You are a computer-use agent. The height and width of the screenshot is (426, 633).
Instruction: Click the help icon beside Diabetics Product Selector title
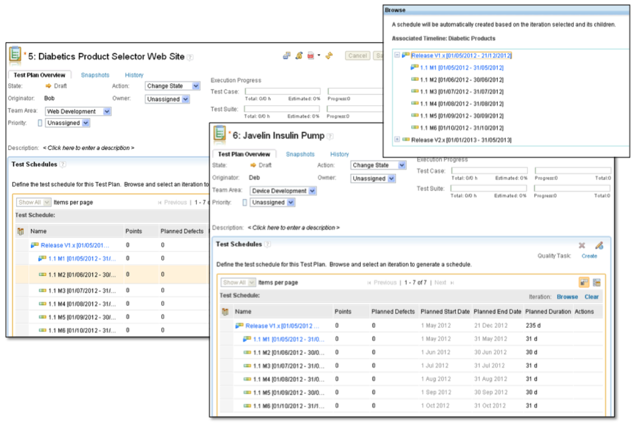click(x=190, y=57)
